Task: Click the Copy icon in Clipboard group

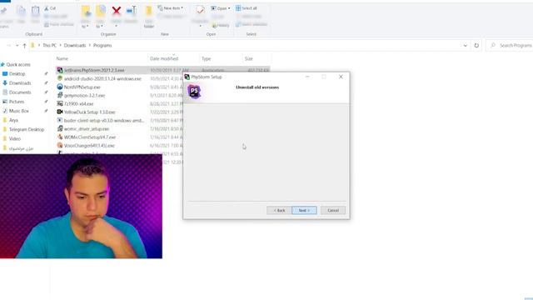Action: click(21, 11)
